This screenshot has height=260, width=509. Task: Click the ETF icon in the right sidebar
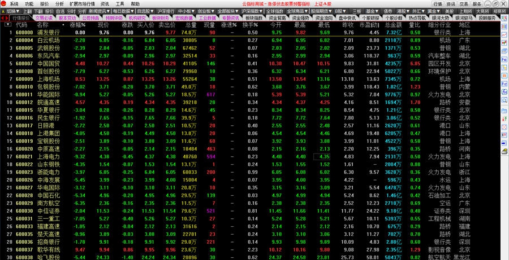(x=504, y=135)
